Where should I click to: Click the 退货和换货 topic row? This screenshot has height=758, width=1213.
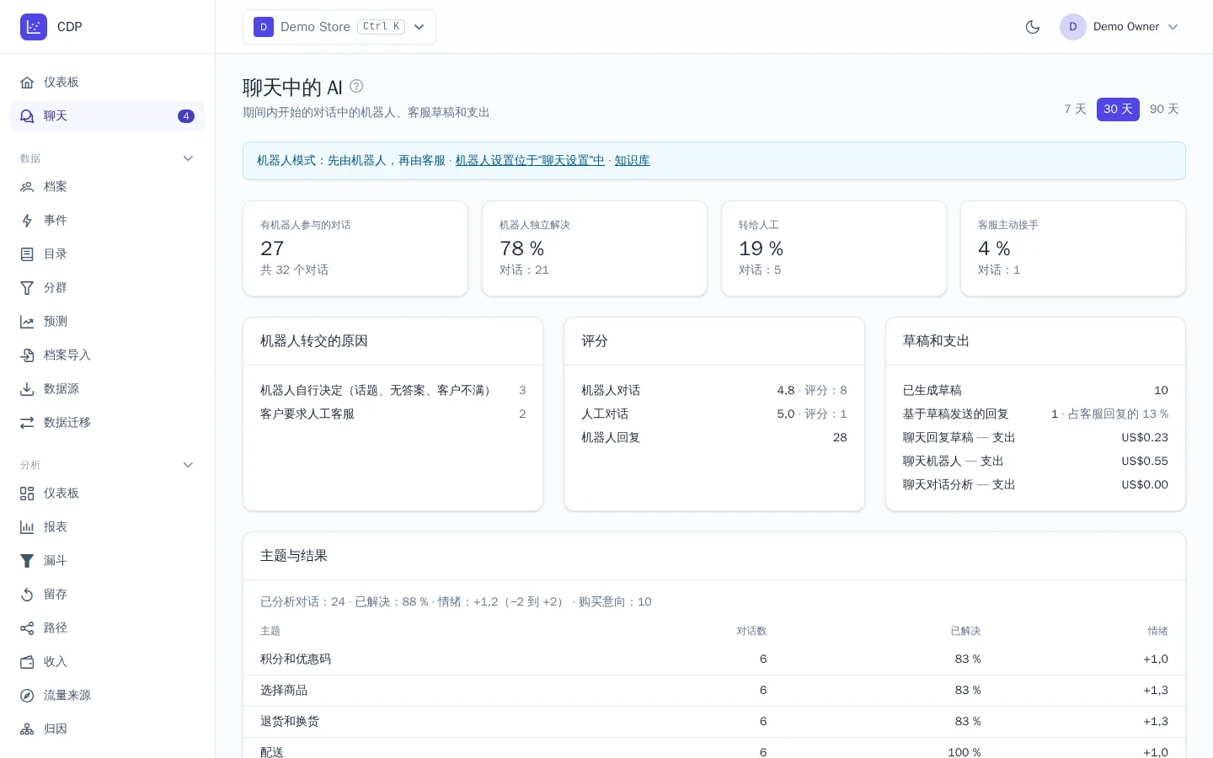pyautogui.click(x=714, y=722)
